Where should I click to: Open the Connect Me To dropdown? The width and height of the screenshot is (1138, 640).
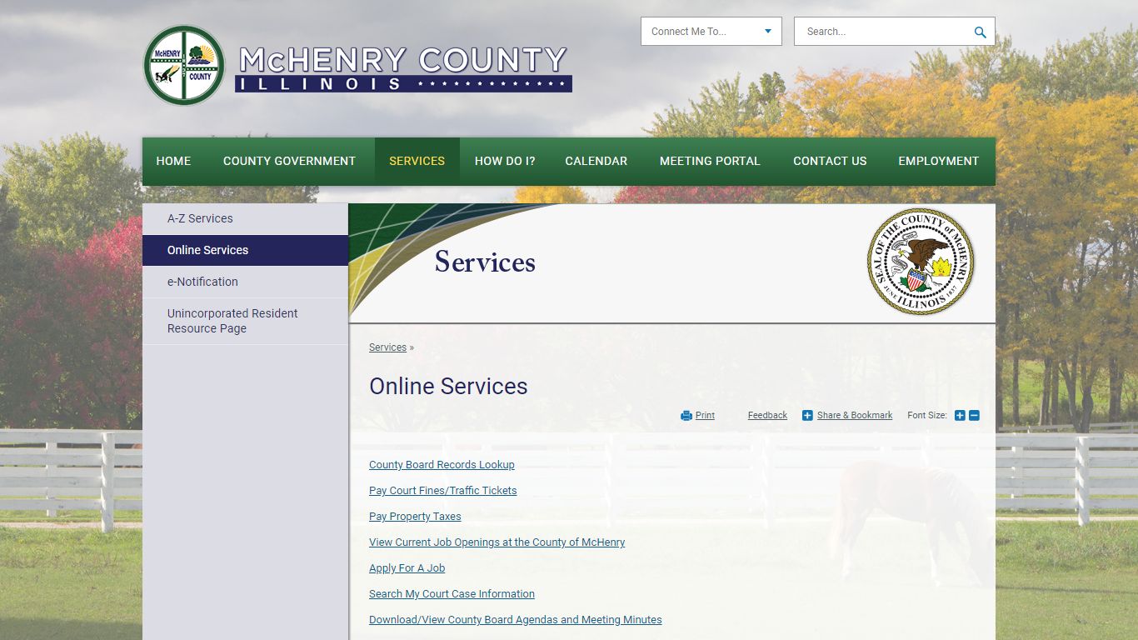[x=711, y=32]
